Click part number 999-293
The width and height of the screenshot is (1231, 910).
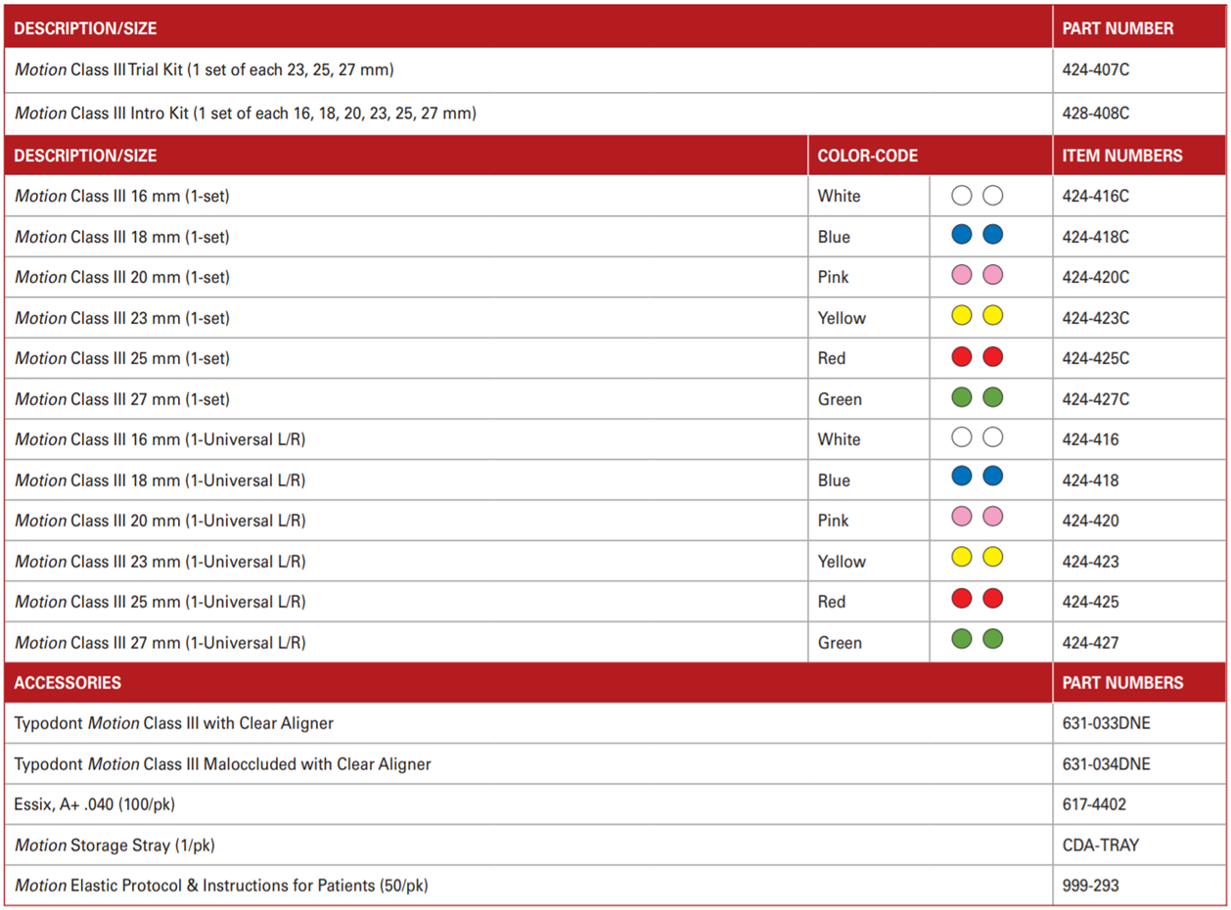pos(1091,887)
